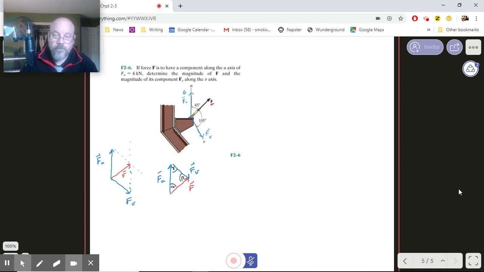Open the Writing bookmarks folder
484x272 pixels.
coord(152,30)
